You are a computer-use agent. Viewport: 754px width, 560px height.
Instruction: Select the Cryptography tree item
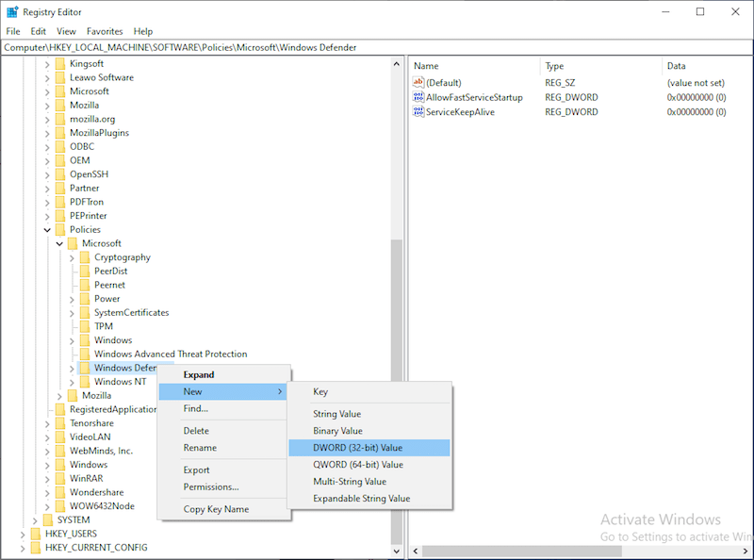point(123,256)
